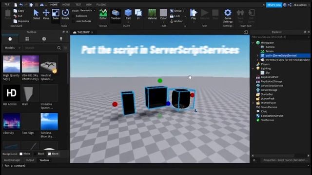Image resolution: width=312 pixels, height=175 pixels.
Task: Open the Material picker
Action: pos(152,14)
